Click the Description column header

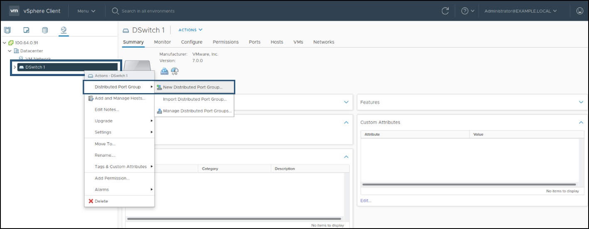310,169
